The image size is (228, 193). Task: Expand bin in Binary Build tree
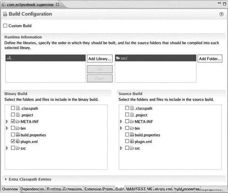click(x=7, y=128)
